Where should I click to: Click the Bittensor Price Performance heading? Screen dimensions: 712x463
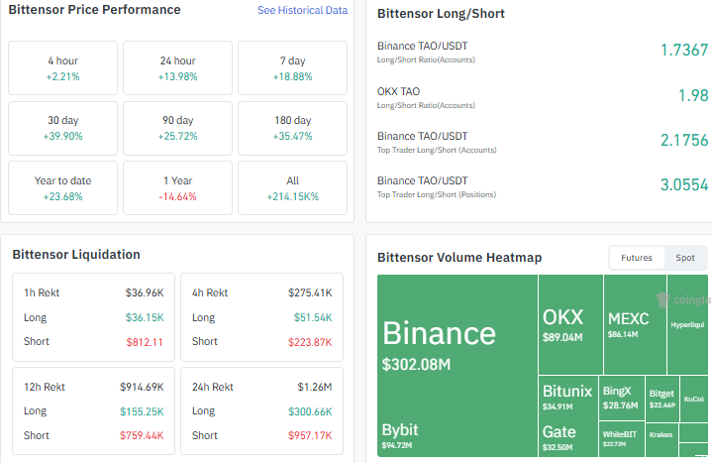click(94, 10)
